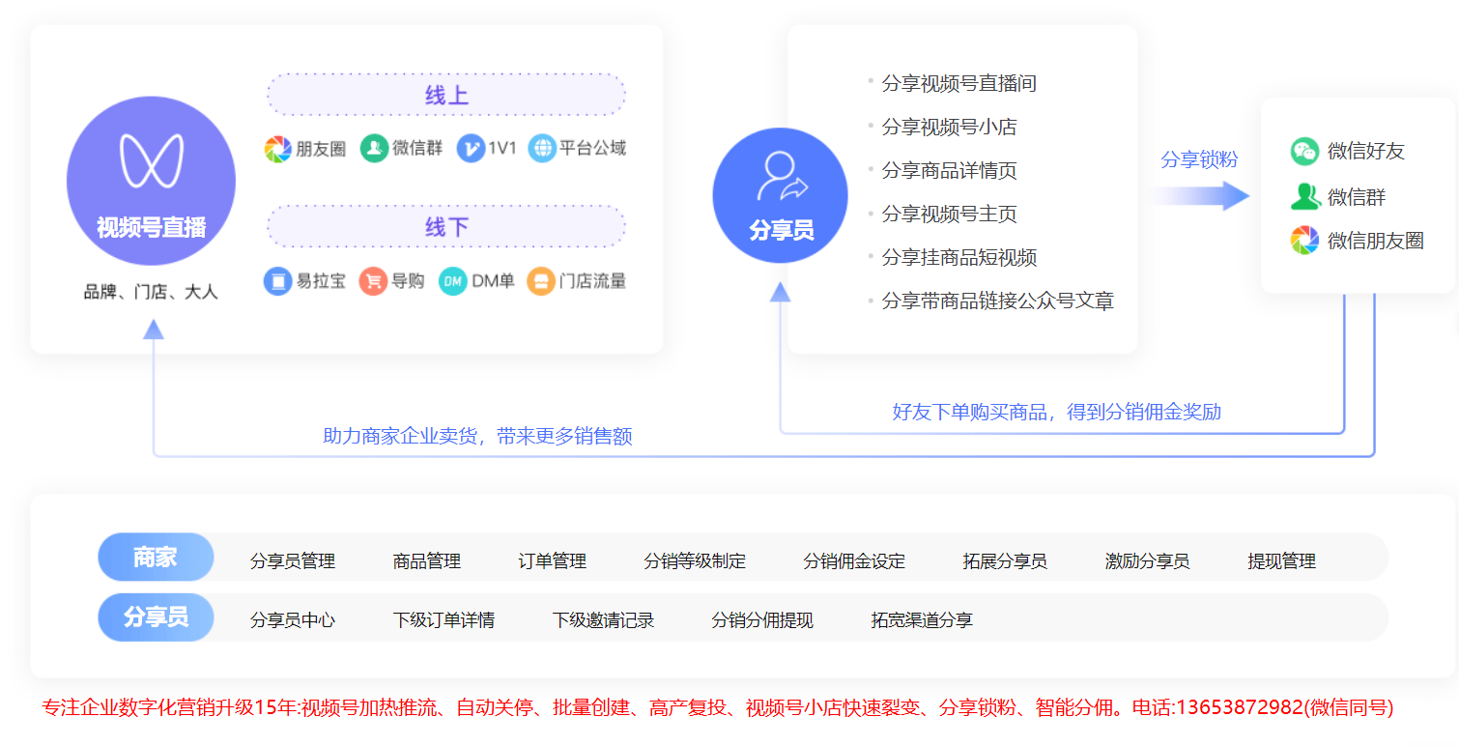1459x746 pixels.
Task: Click 助力商家企业卖货，带来更多销售额 text
Action: tap(477, 436)
